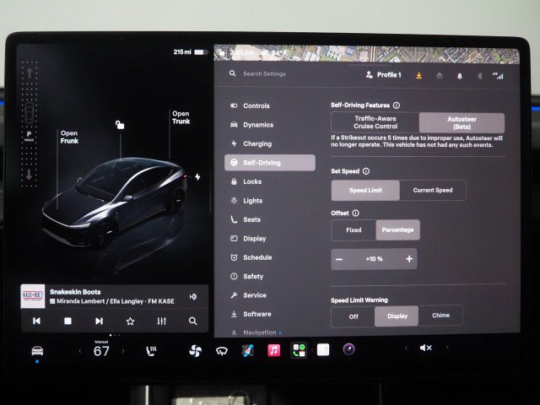Launch the navigation app icon
The image size is (540, 405).
(247, 351)
